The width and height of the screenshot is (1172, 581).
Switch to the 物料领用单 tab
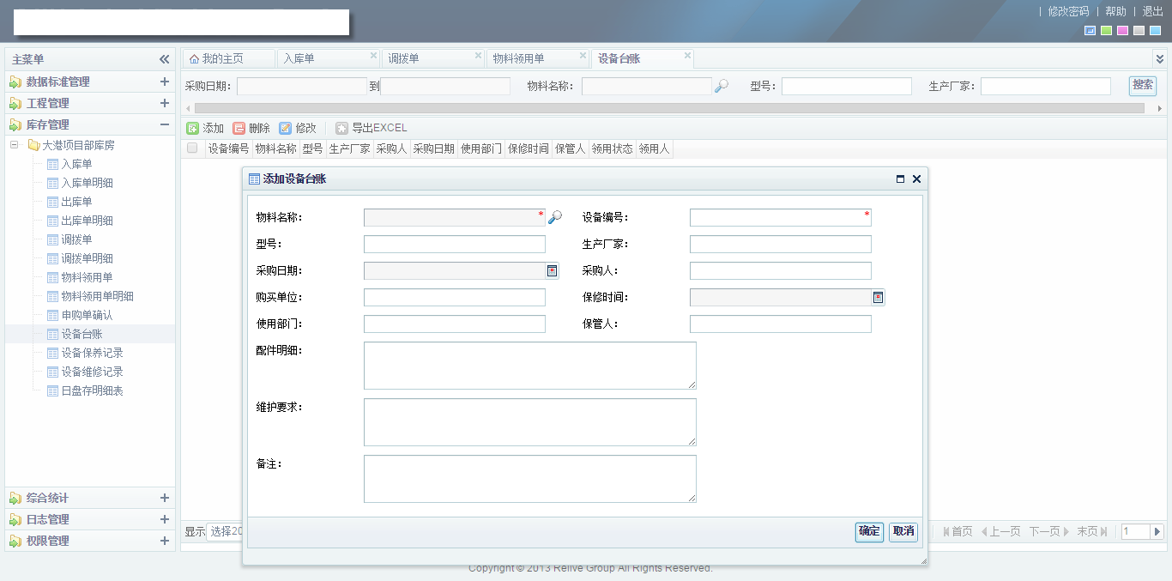click(518, 58)
